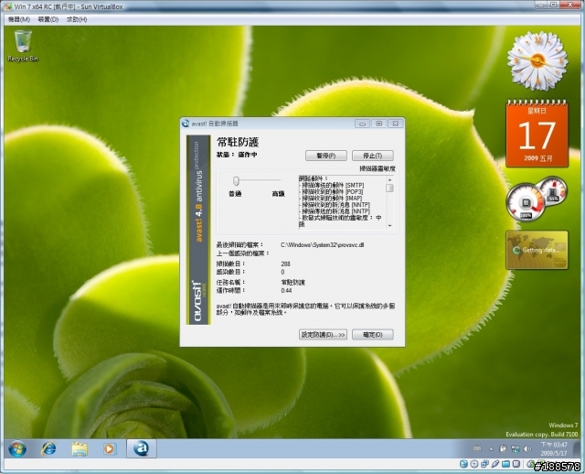Click VirtualBox overlapping windows status icon

pos(484,464)
